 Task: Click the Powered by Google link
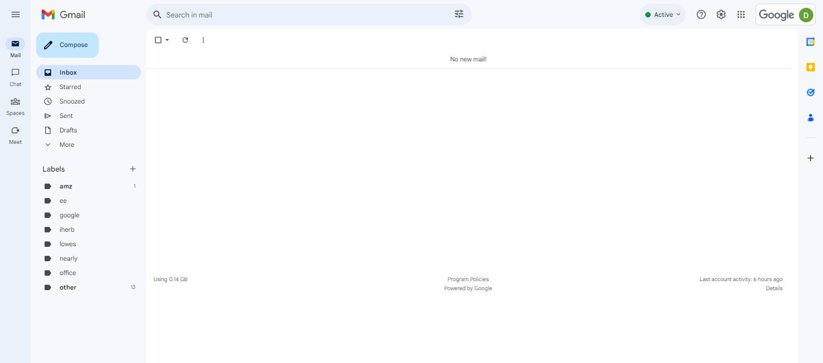468,288
